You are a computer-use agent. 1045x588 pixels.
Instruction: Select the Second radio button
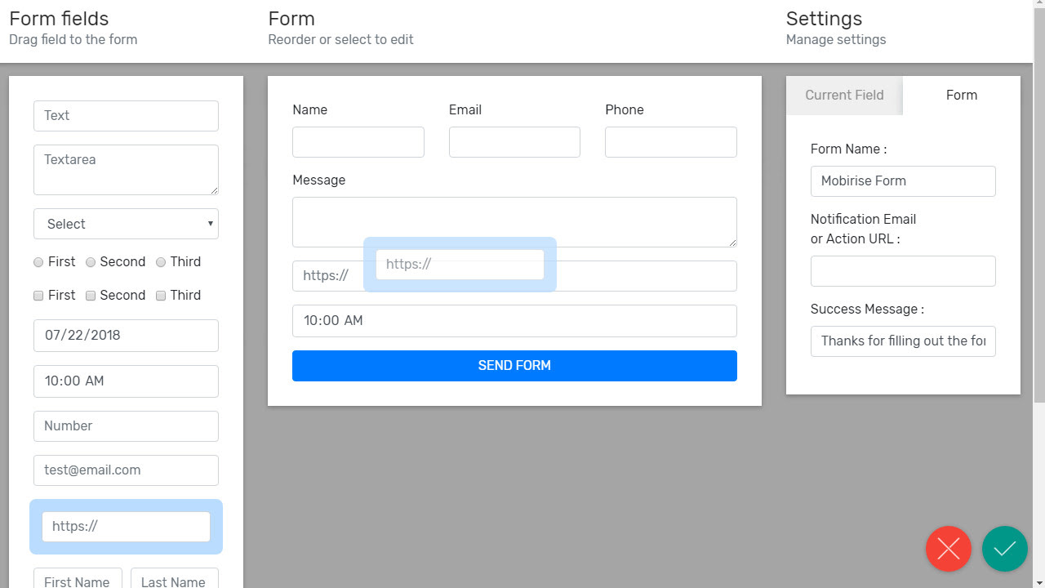(x=91, y=262)
